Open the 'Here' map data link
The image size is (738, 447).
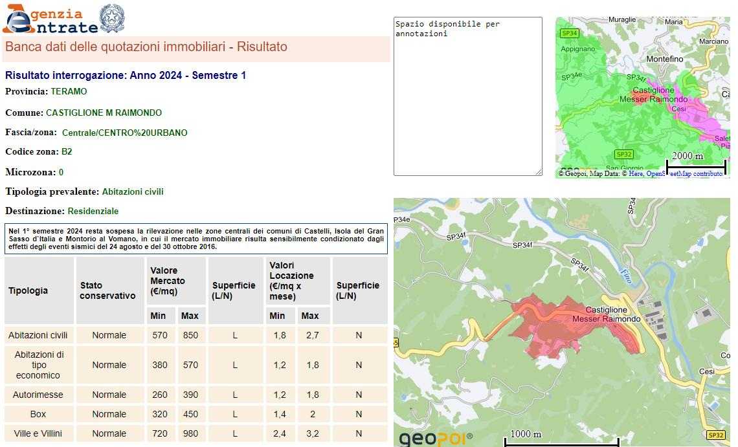pyautogui.click(x=635, y=173)
